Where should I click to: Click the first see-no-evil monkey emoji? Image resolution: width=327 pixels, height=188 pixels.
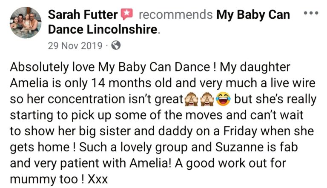192,99
